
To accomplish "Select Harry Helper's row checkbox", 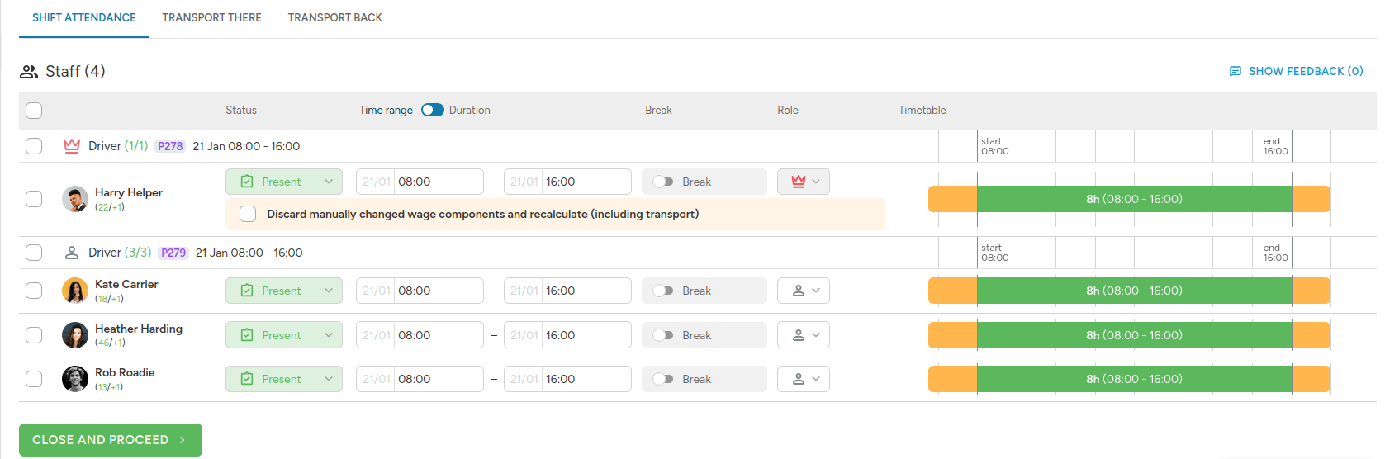I will point(34,199).
